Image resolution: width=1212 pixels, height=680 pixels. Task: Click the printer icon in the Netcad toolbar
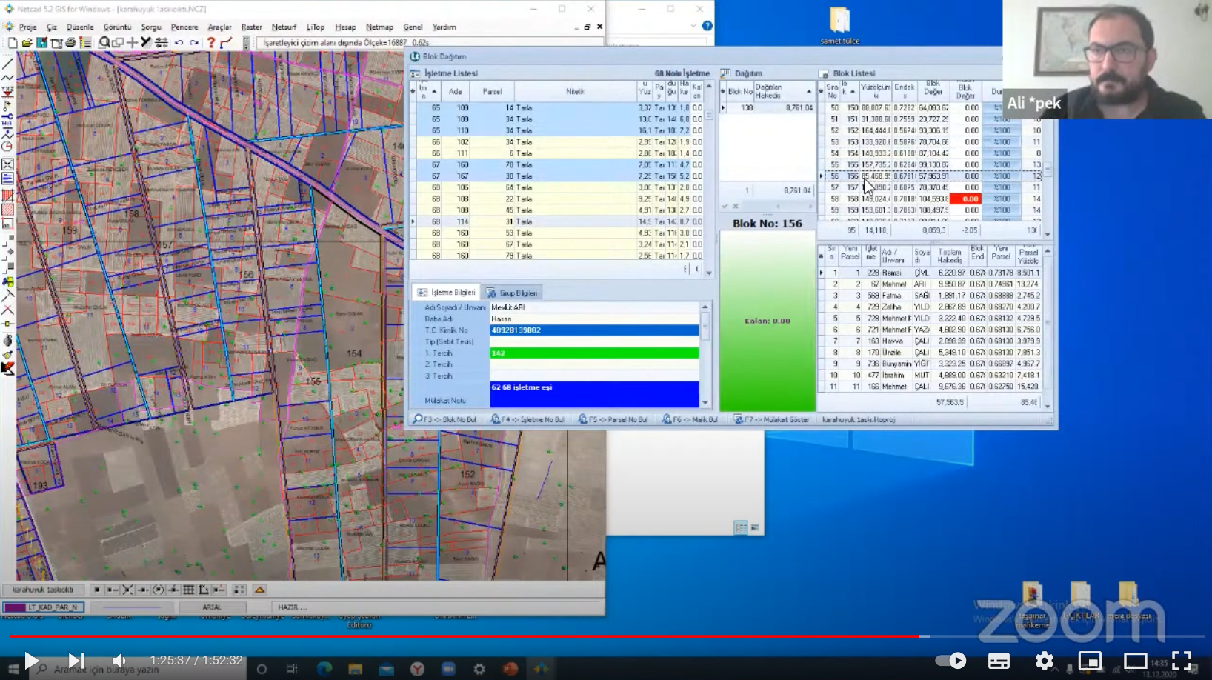tap(70, 43)
